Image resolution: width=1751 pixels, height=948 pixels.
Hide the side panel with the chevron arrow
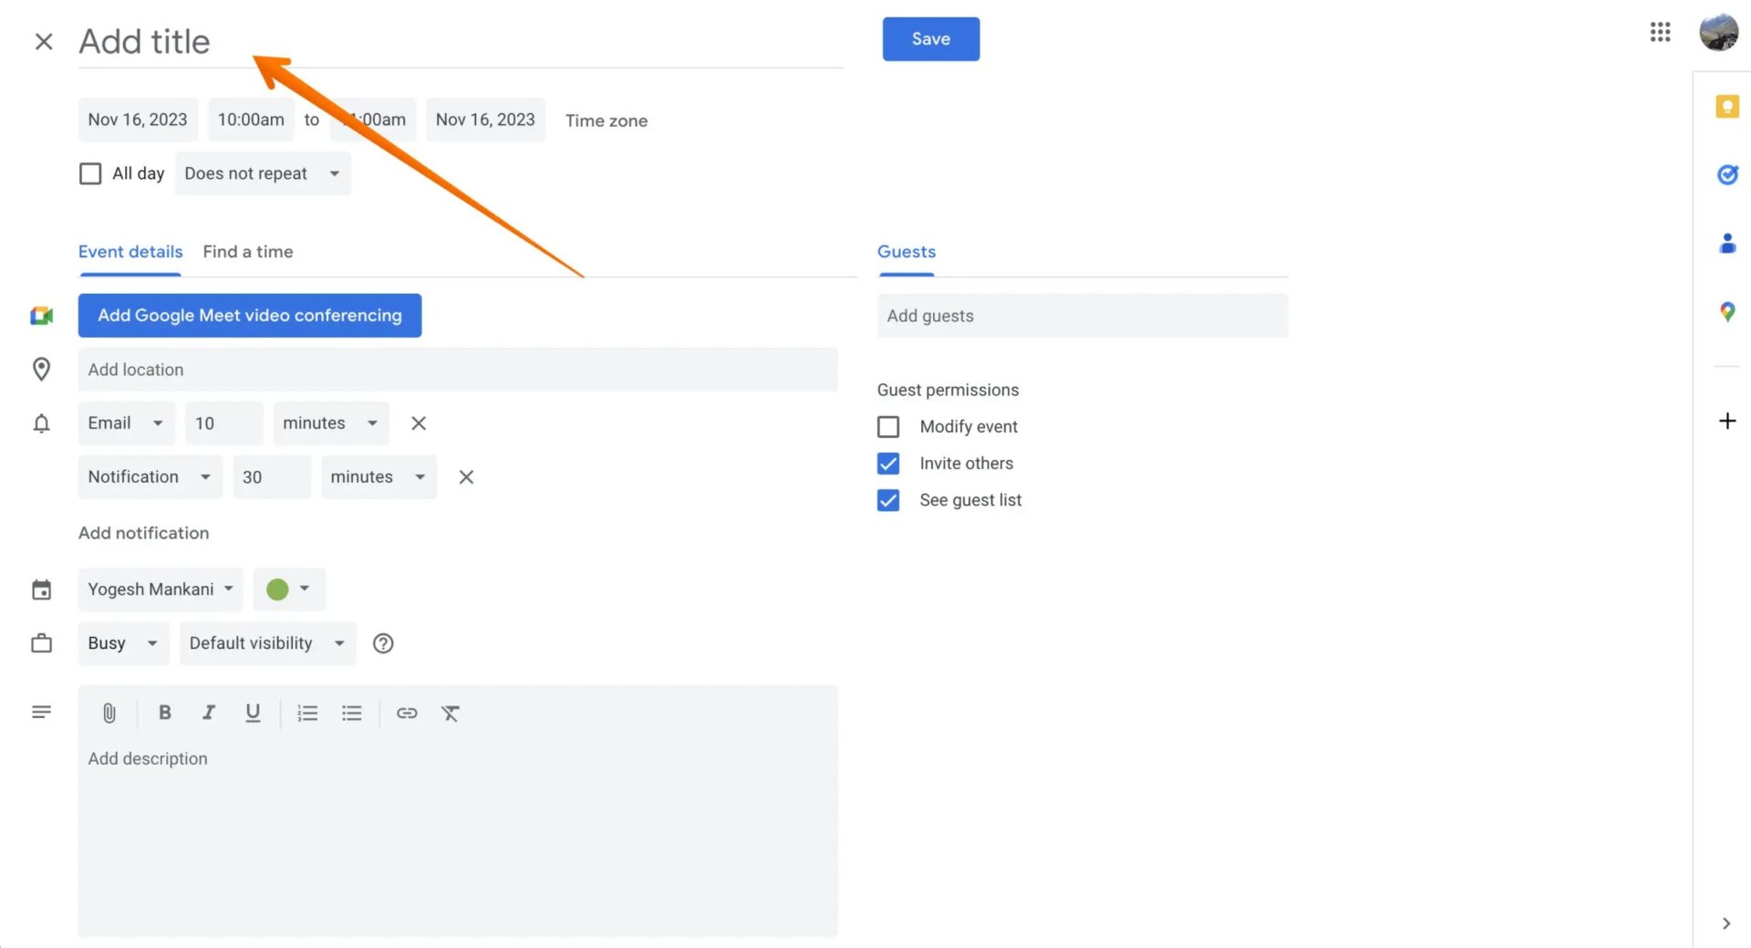click(x=1725, y=923)
